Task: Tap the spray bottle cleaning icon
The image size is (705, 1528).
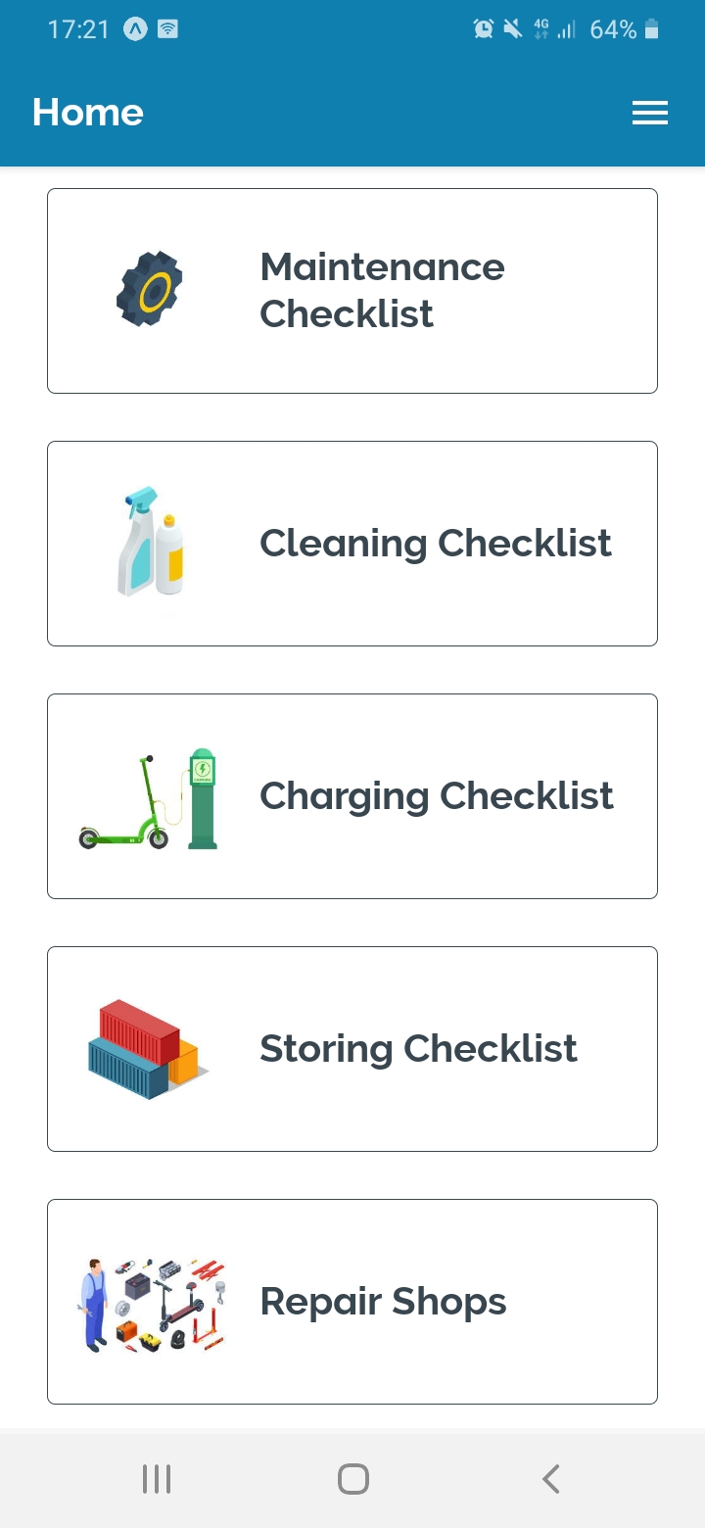Action: point(150,543)
